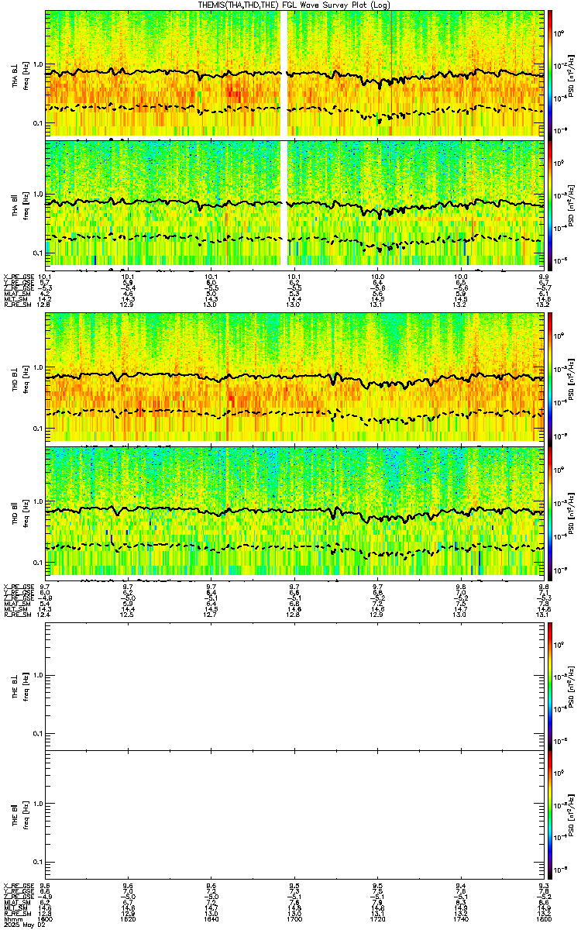Image resolution: width=581 pixels, height=930 pixels.
Task: Click the 0.1 frequency tick on THA B-perpendicular axis
Action: pos(38,122)
